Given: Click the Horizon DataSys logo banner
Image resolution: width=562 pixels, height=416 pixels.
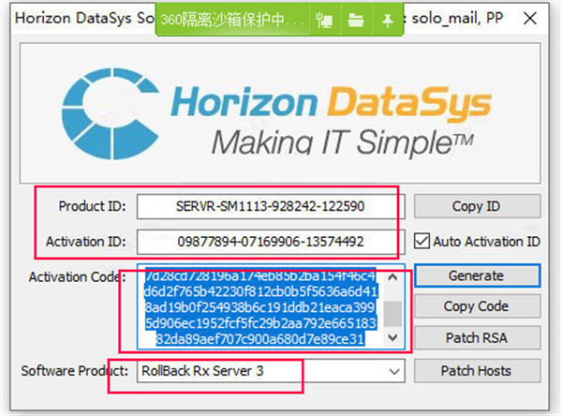Looking at the screenshot, I should pyautogui.click(x=280, y=113).
